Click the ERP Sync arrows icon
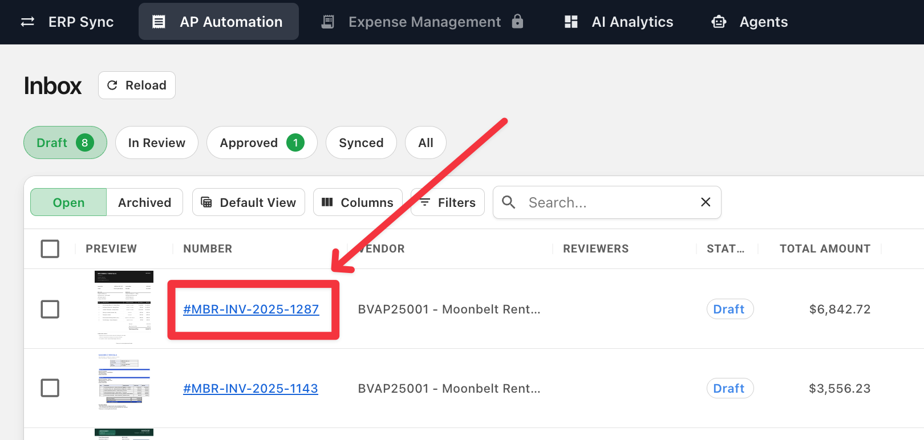The height and width of the screenshot is (440, 924). (x=27, y=22)
